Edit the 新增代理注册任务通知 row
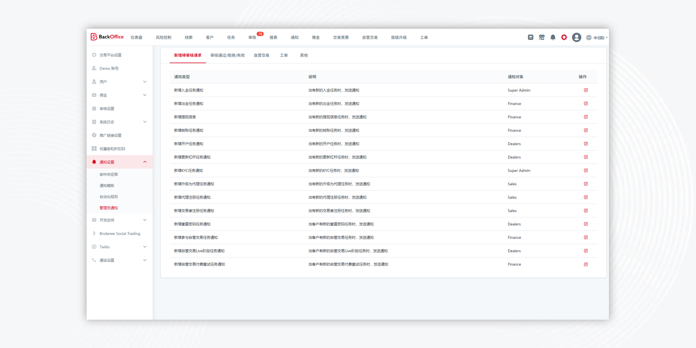The width and height of the screenshot is (696, 348). (x=586, y=197)
